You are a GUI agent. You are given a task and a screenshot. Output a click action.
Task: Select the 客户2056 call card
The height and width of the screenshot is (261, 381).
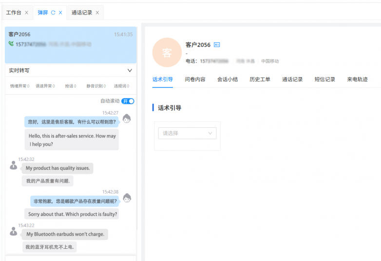coord(71,45)
